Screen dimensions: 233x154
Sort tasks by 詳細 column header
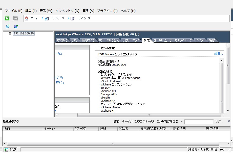(108, 129)
